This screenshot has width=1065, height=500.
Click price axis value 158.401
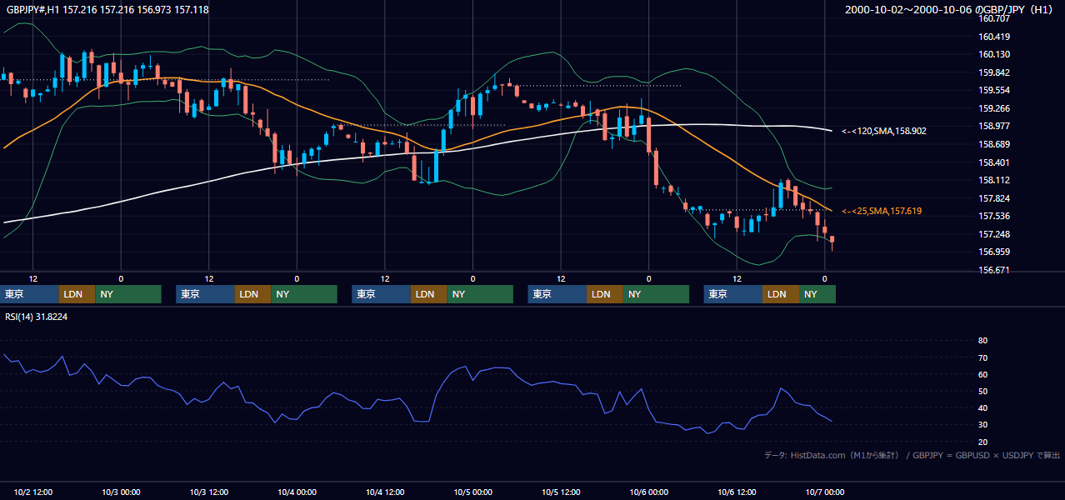[x=994, y=162]
